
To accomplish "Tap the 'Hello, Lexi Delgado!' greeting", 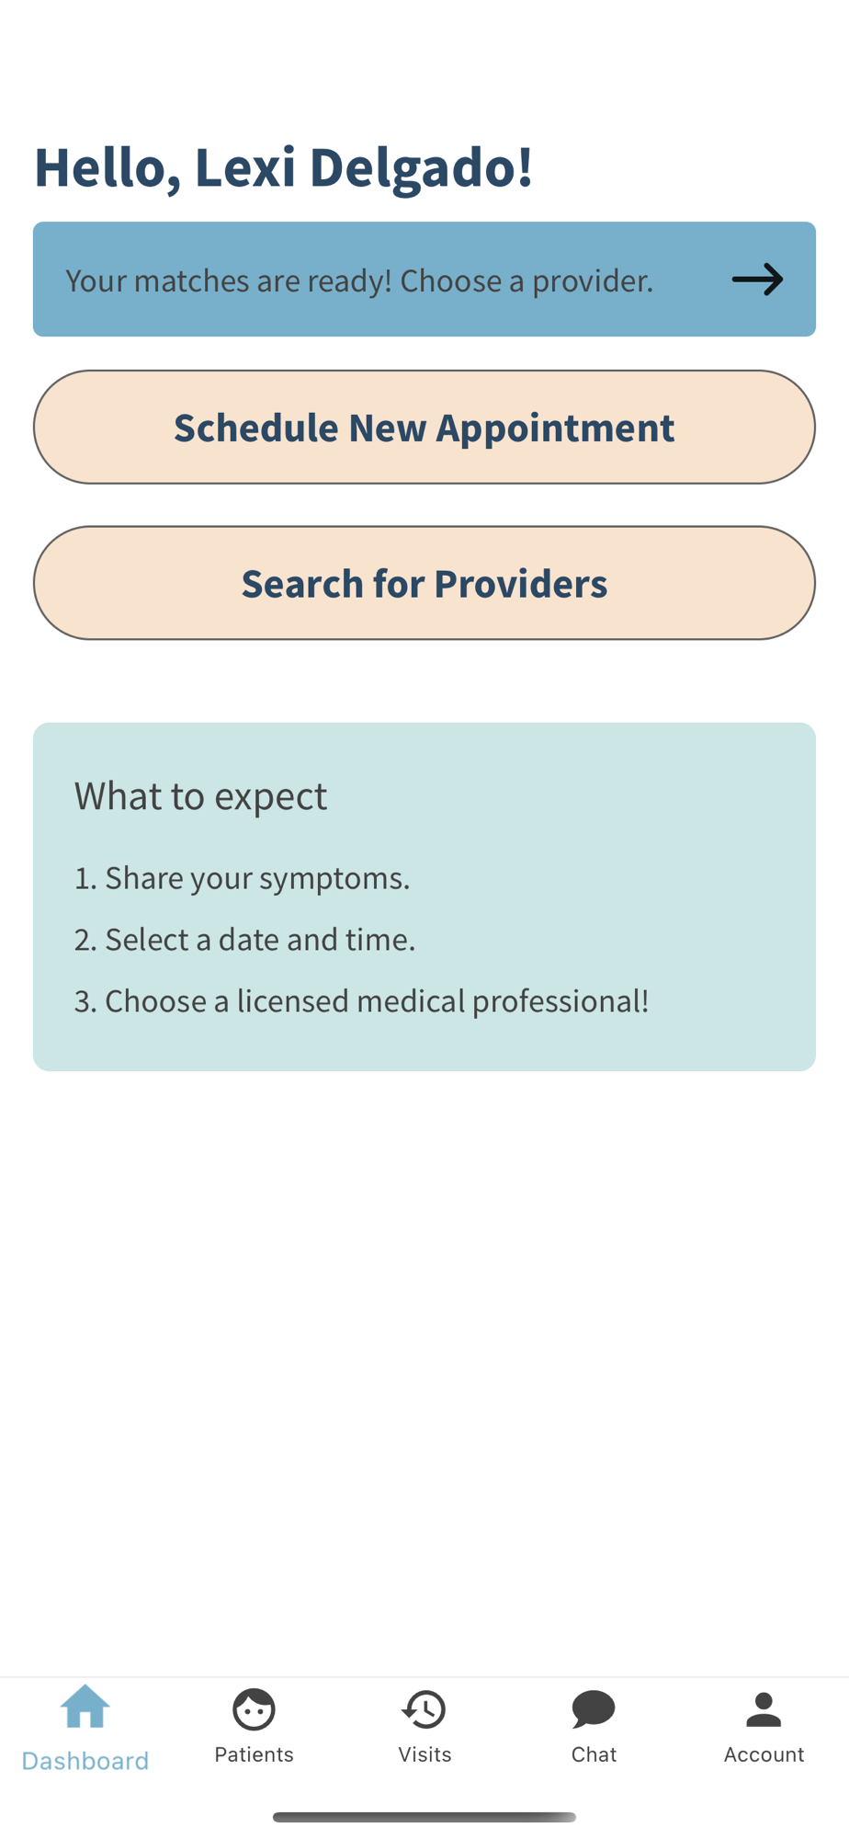I will [x=283, y=168].
